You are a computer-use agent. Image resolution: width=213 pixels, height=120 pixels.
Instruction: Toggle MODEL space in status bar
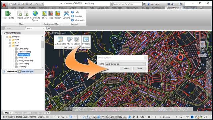pos(41,117)
